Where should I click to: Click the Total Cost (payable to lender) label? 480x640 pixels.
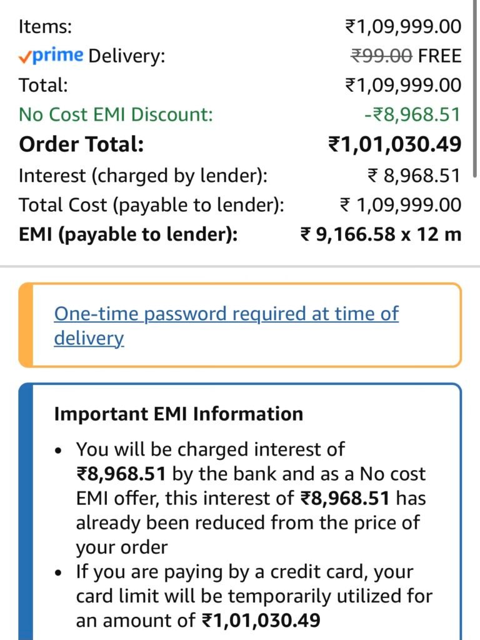(x=152, y=205)
